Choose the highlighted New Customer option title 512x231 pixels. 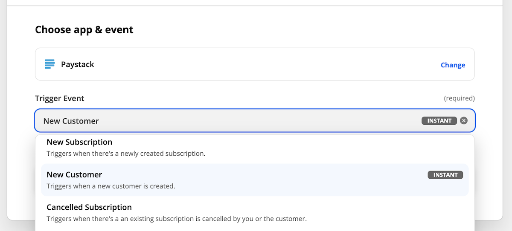tap(74, 174)
